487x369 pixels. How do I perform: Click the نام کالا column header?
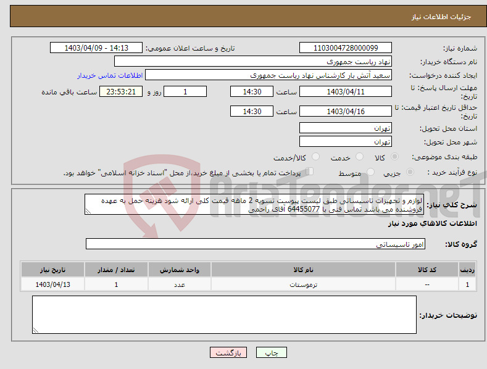tap(303, 270)
